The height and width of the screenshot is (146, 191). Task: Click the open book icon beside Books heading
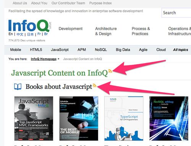(18, 87)
